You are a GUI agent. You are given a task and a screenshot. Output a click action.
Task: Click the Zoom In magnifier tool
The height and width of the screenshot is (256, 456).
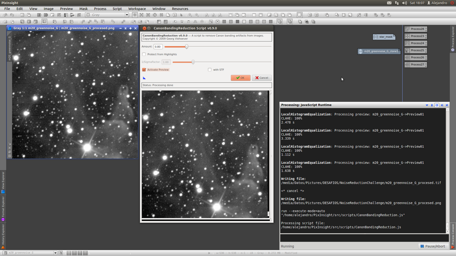[190, 15]
